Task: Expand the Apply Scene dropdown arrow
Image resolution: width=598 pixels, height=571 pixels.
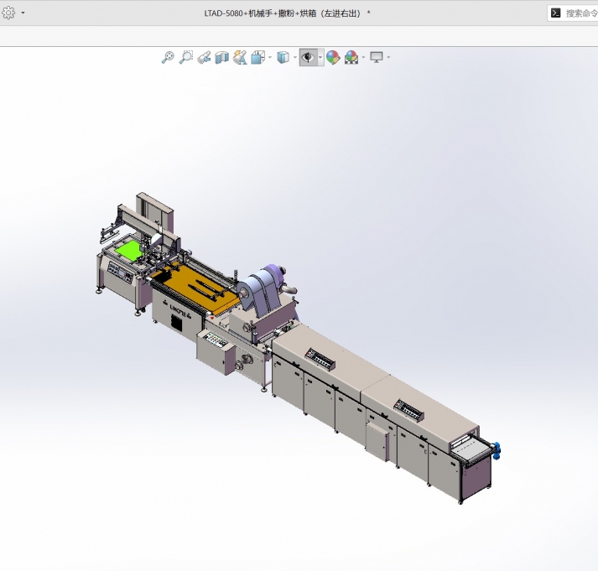Action: click(x=363, y=58)
